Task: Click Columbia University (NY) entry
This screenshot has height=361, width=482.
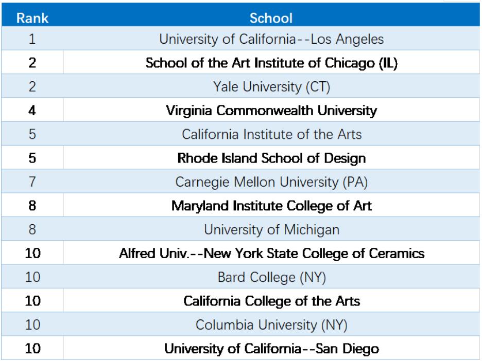Action: 271,324
